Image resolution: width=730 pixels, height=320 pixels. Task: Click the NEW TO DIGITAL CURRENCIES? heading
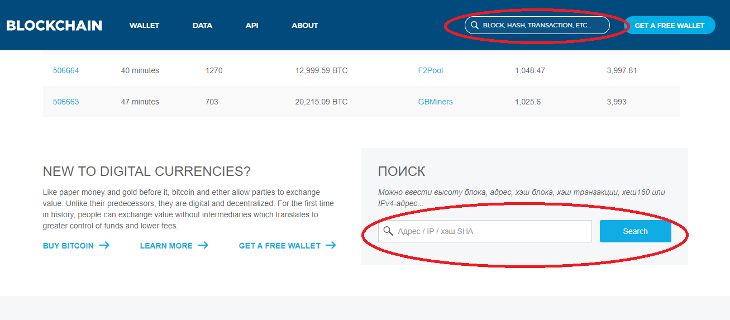(147, 171)
